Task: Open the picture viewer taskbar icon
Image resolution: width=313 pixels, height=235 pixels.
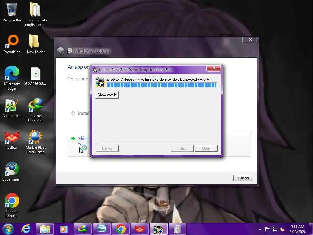Action: [x=101, y=229]
